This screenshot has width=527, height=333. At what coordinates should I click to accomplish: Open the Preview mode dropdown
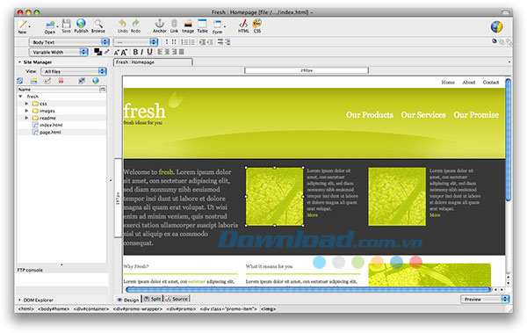click(485, 299)
